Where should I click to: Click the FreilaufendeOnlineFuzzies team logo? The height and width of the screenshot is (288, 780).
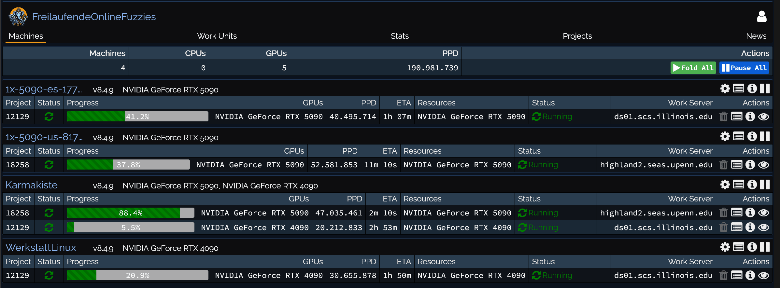click(x=18, y=17)
